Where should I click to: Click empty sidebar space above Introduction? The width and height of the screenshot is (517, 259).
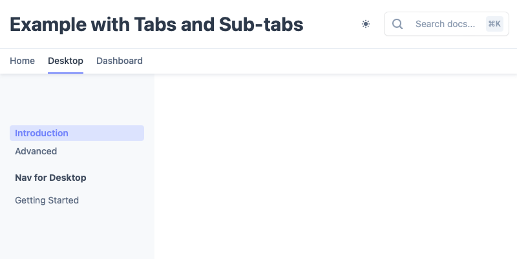76,100
